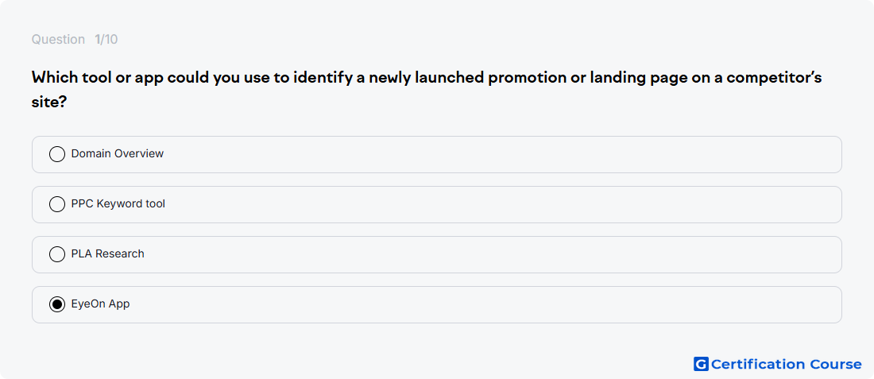
Task: Choose the PPC Keyword tool radio button
Action: click(x=57, y=204)
